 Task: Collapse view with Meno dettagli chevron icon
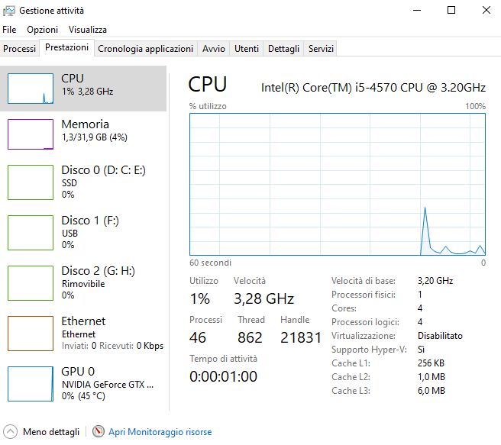(9, 431)
